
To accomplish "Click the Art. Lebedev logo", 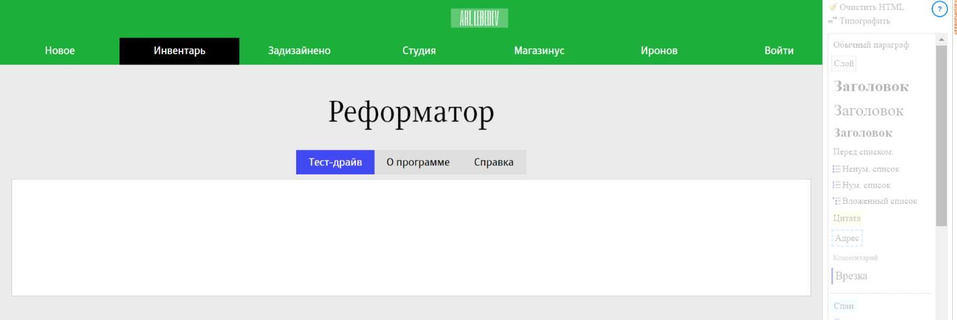I will (x=479, y=18).
